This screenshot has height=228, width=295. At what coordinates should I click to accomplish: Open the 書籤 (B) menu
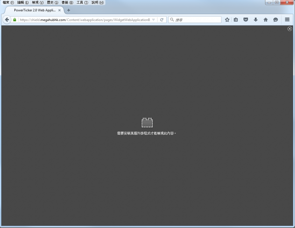pos(67,2)
